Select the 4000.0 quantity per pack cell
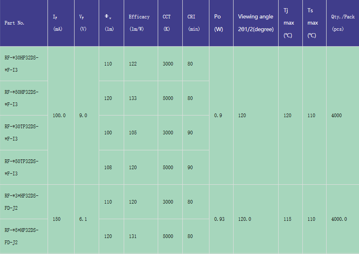This screenshot has width=359, height=254. coord(339,219)
